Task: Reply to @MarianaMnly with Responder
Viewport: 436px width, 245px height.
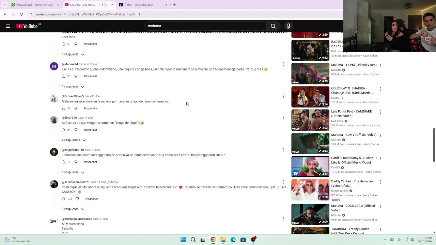Action: [x=90, y=76]
